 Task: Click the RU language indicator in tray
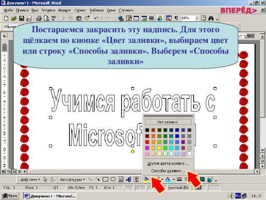(x=238, y=196)
